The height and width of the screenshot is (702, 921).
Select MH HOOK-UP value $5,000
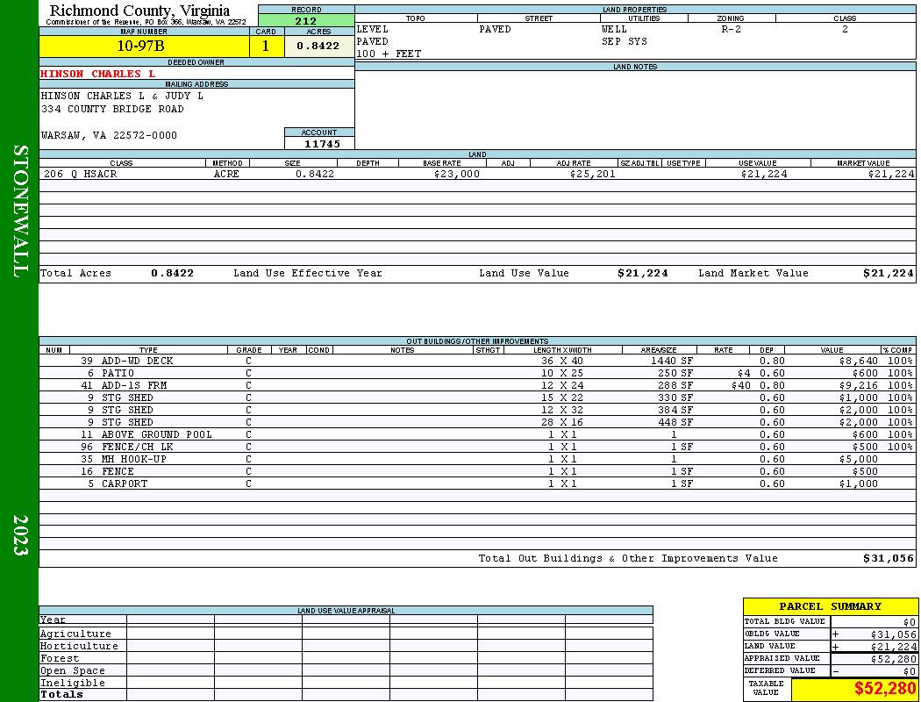click(x=858, y=460)
